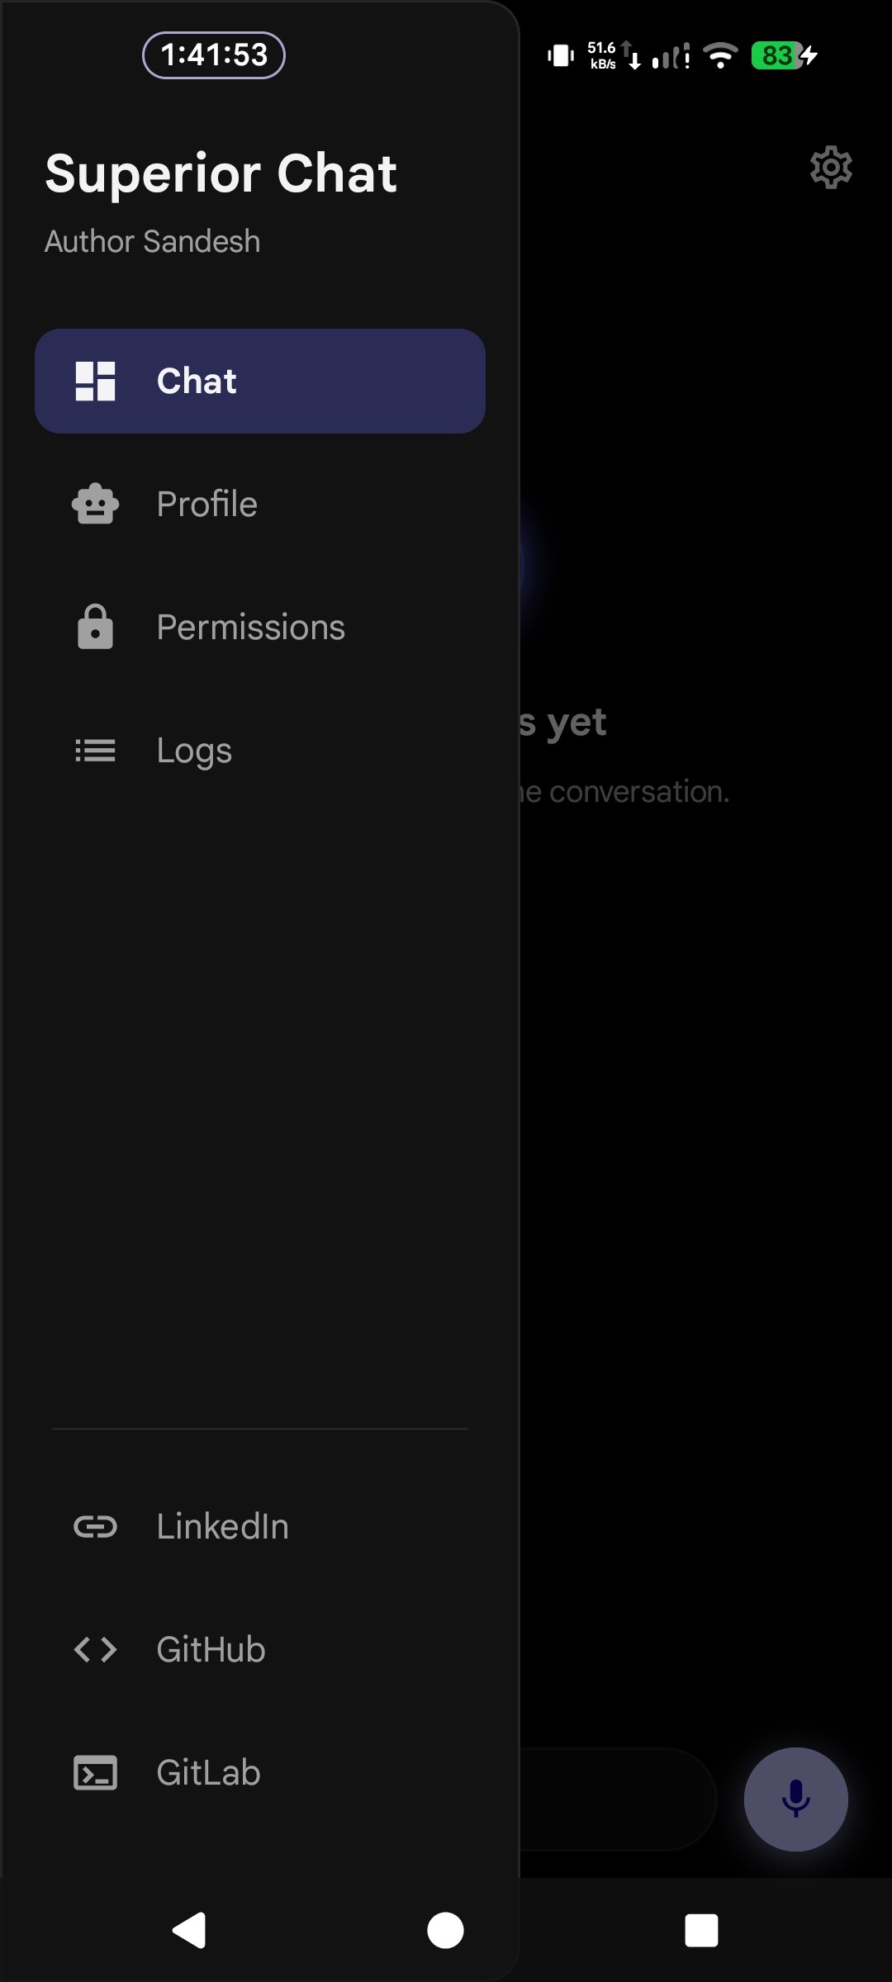The height and width of the screenshot is (1982, 892).
Task: Go to the Logs menu entry
Action: click(x=260, y=751)
